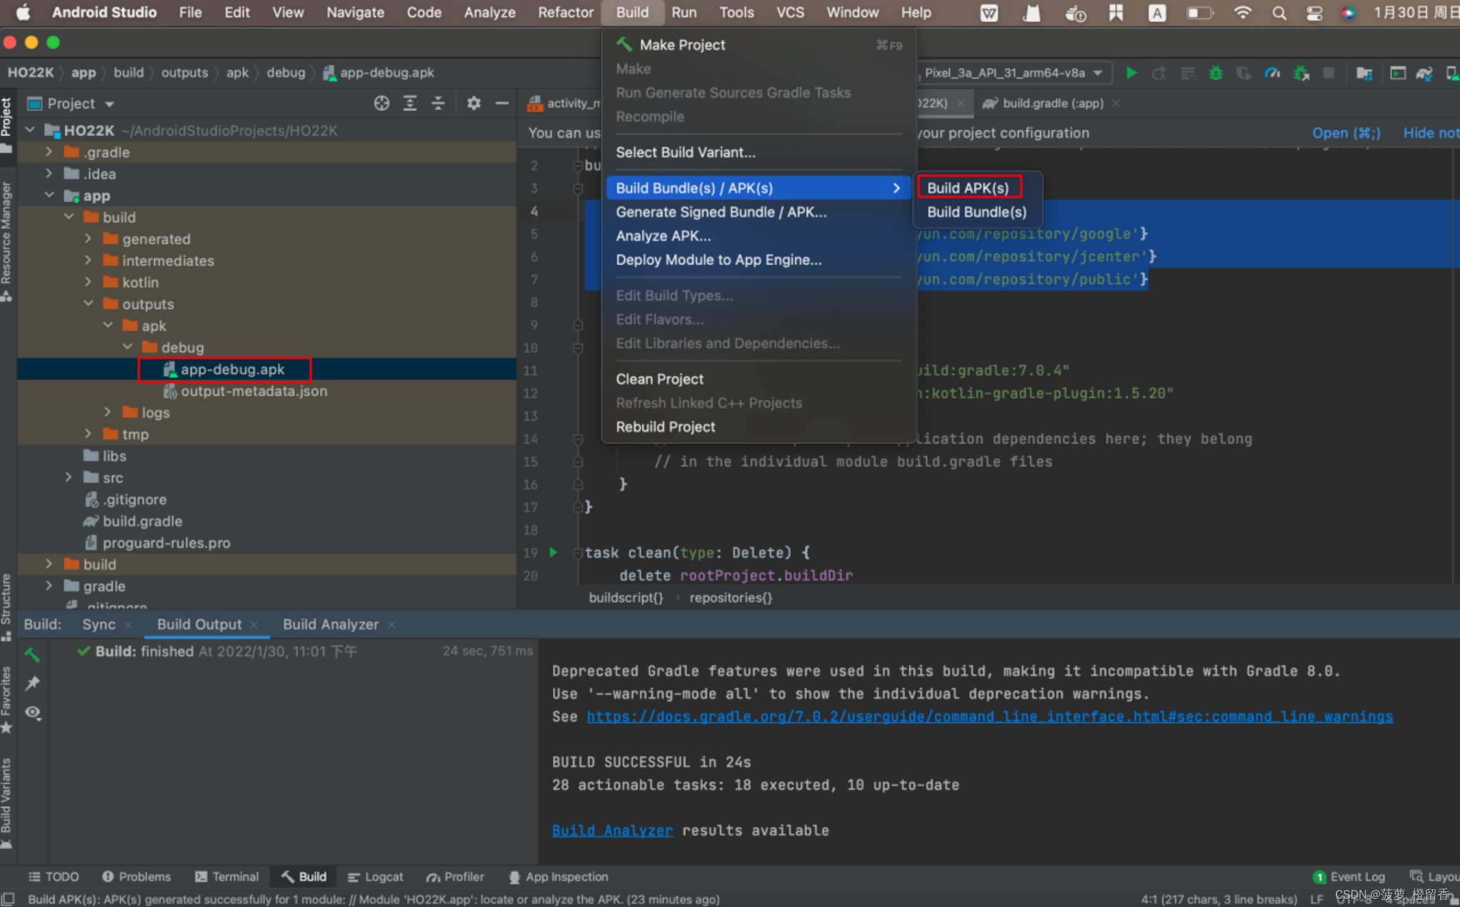1460x907 pixels.
Task: Expand all items in Project panel
Action: (409, 103)
